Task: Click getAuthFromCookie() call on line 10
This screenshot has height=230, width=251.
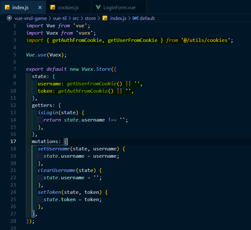Action: 86,91
